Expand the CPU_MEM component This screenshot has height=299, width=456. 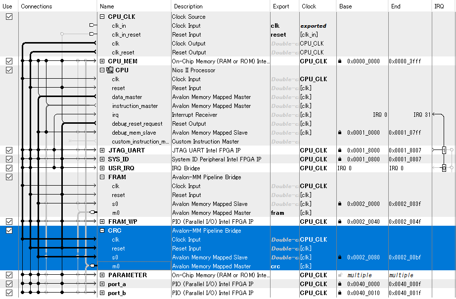click(102, 61)
